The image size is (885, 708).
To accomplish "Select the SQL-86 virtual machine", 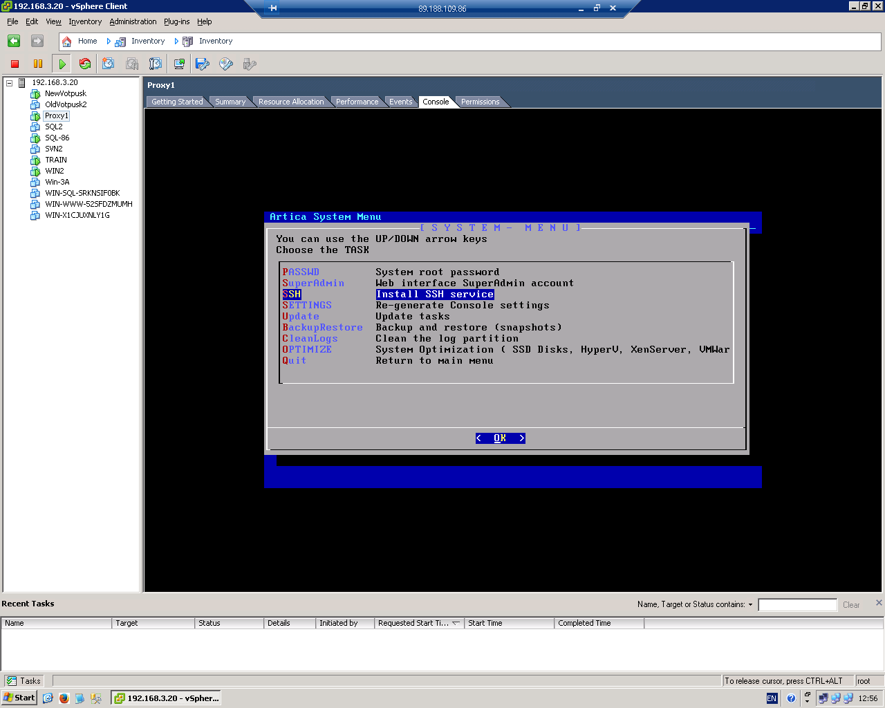I will point(57,138).
